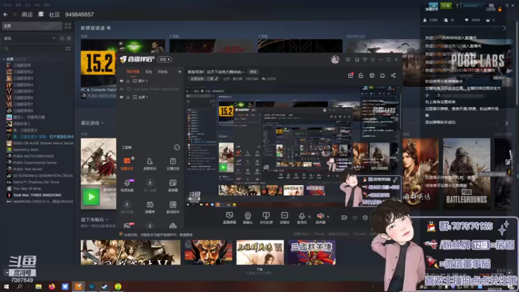
Task: Click the padlock icon next to gift icon
Action: tap(361, 75)
